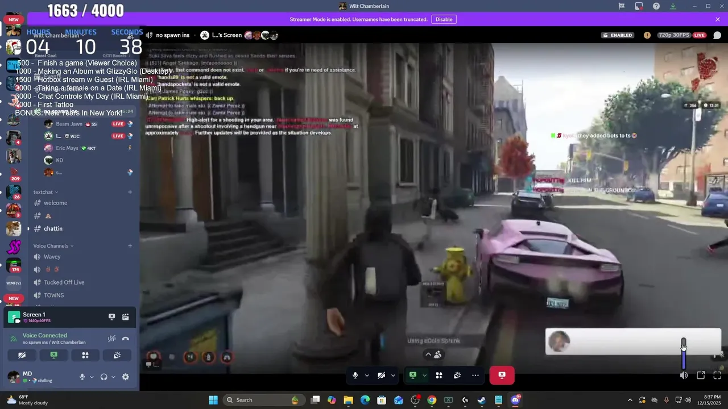Disconnect from voice with the hang-up icon
The width and height of the screenshot is (728, 409).
click(125, 339)
